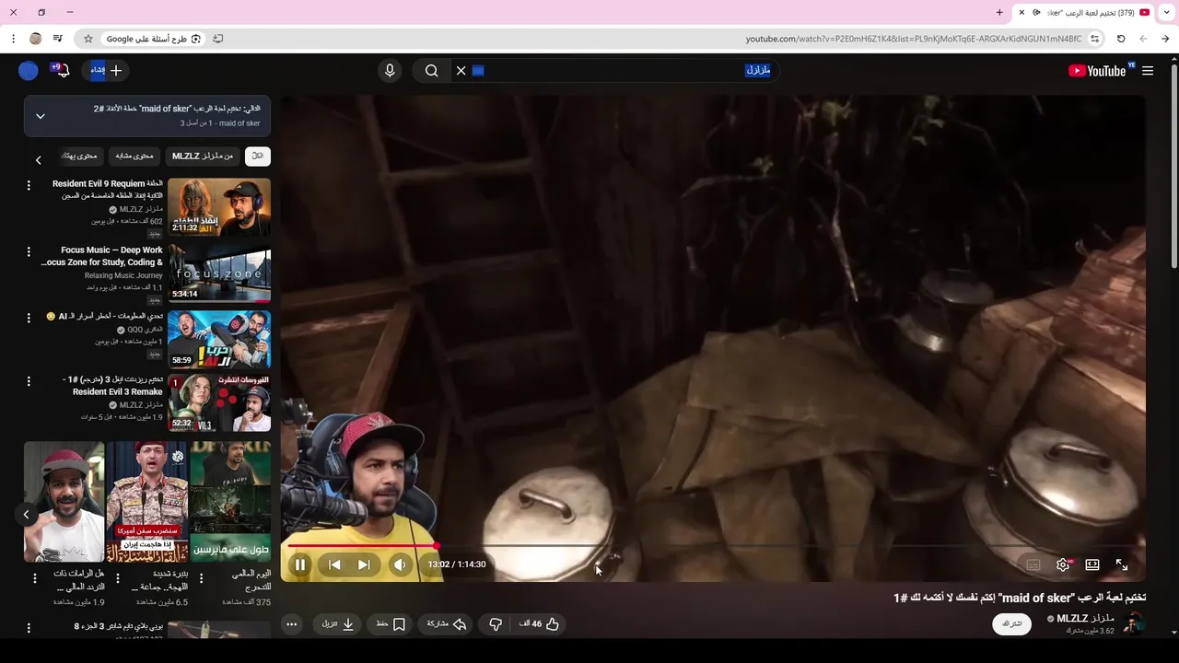
Task: Pause the video with the pause button
Action: point(299,564)
